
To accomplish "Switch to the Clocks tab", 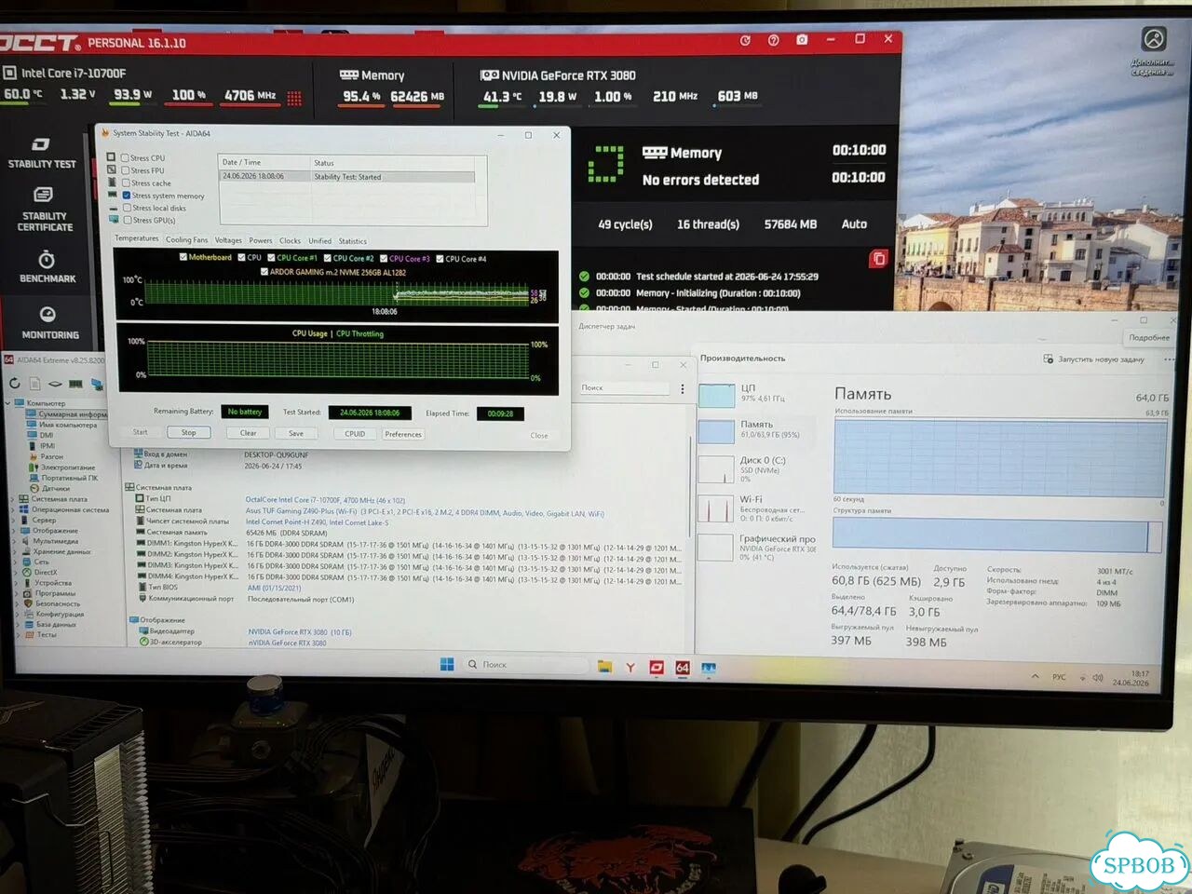I will (291, 240).
